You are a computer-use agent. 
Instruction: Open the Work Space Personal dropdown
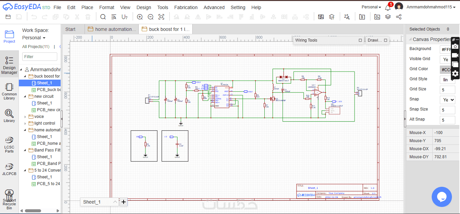(x=34, y=38)
